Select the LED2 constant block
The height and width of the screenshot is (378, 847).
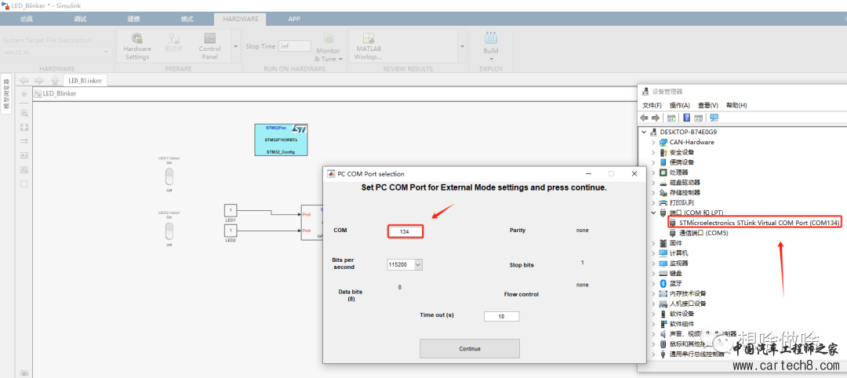pyautogui.click(x=231, y=231)
